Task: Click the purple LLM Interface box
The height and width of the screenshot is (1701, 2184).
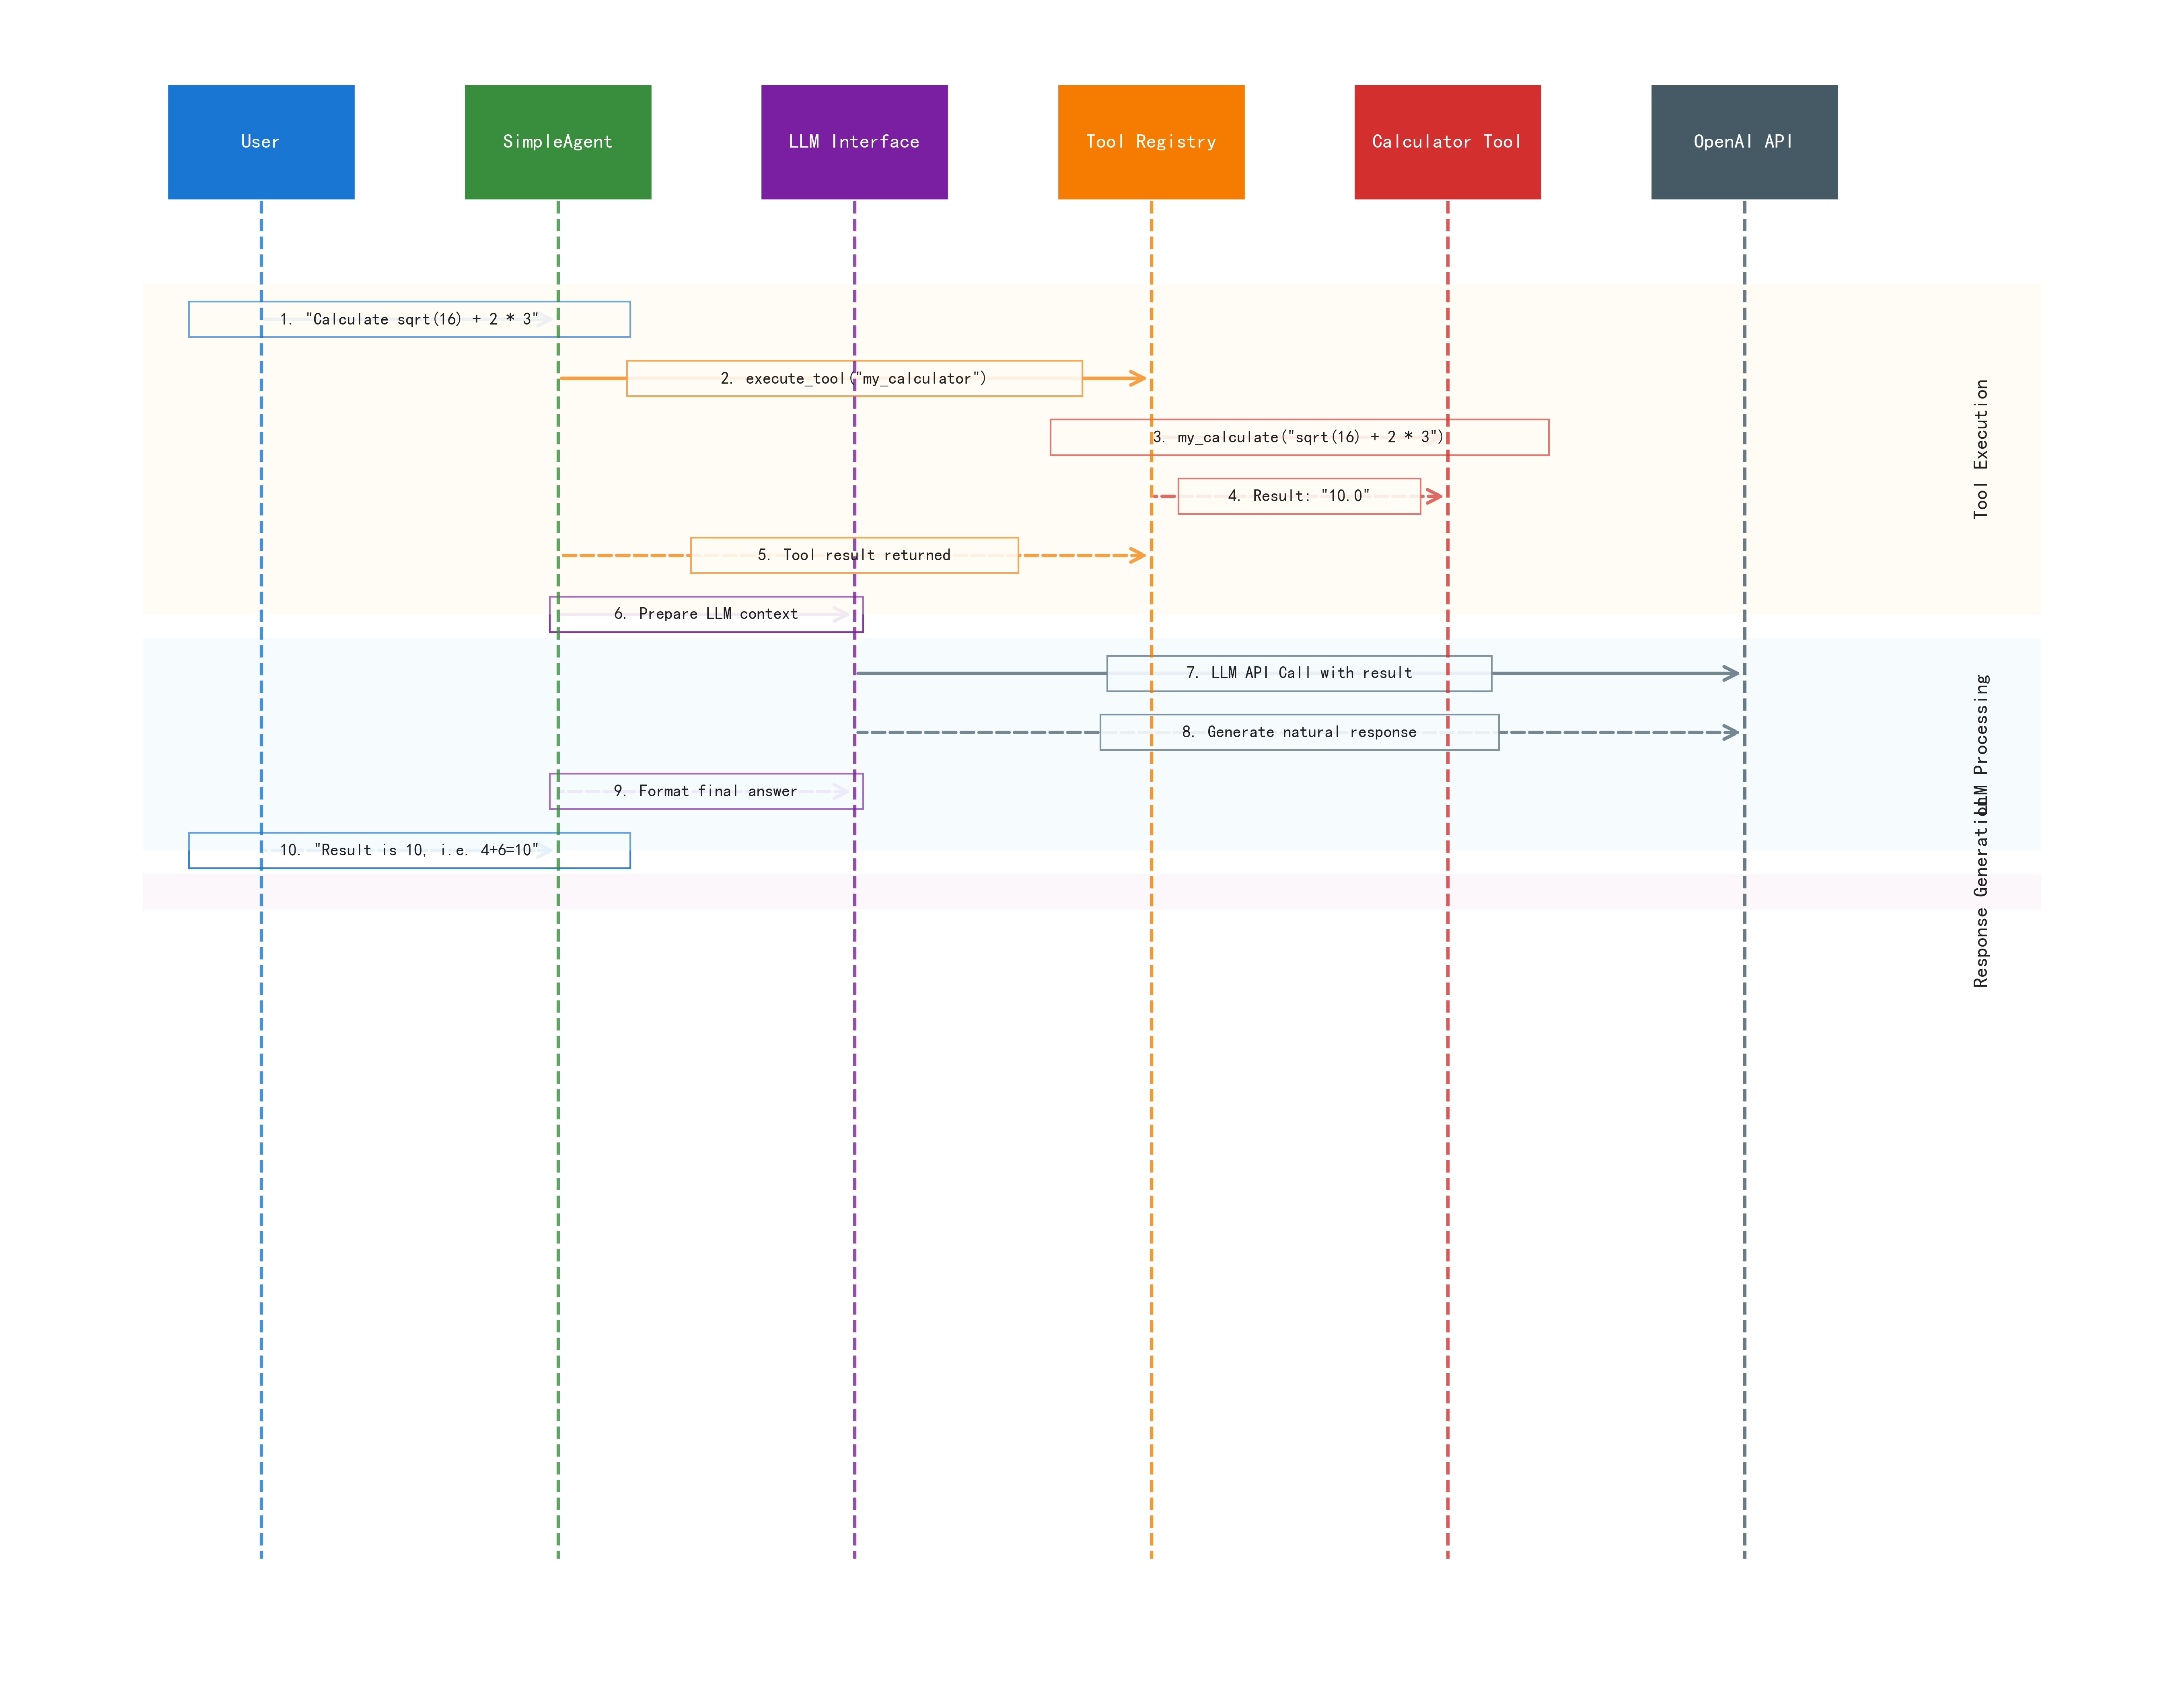Action: pos(853,142)
